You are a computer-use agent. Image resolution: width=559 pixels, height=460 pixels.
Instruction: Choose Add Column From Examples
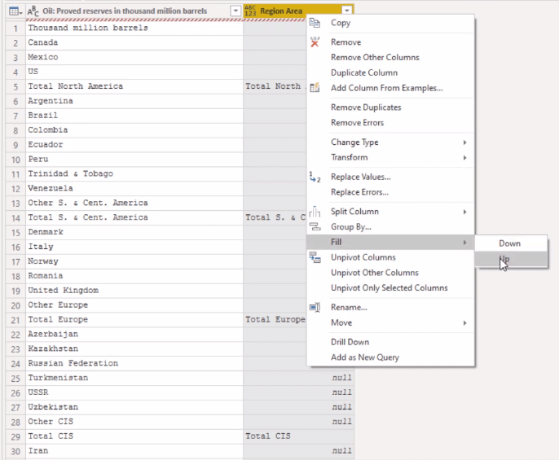(390, 88)
